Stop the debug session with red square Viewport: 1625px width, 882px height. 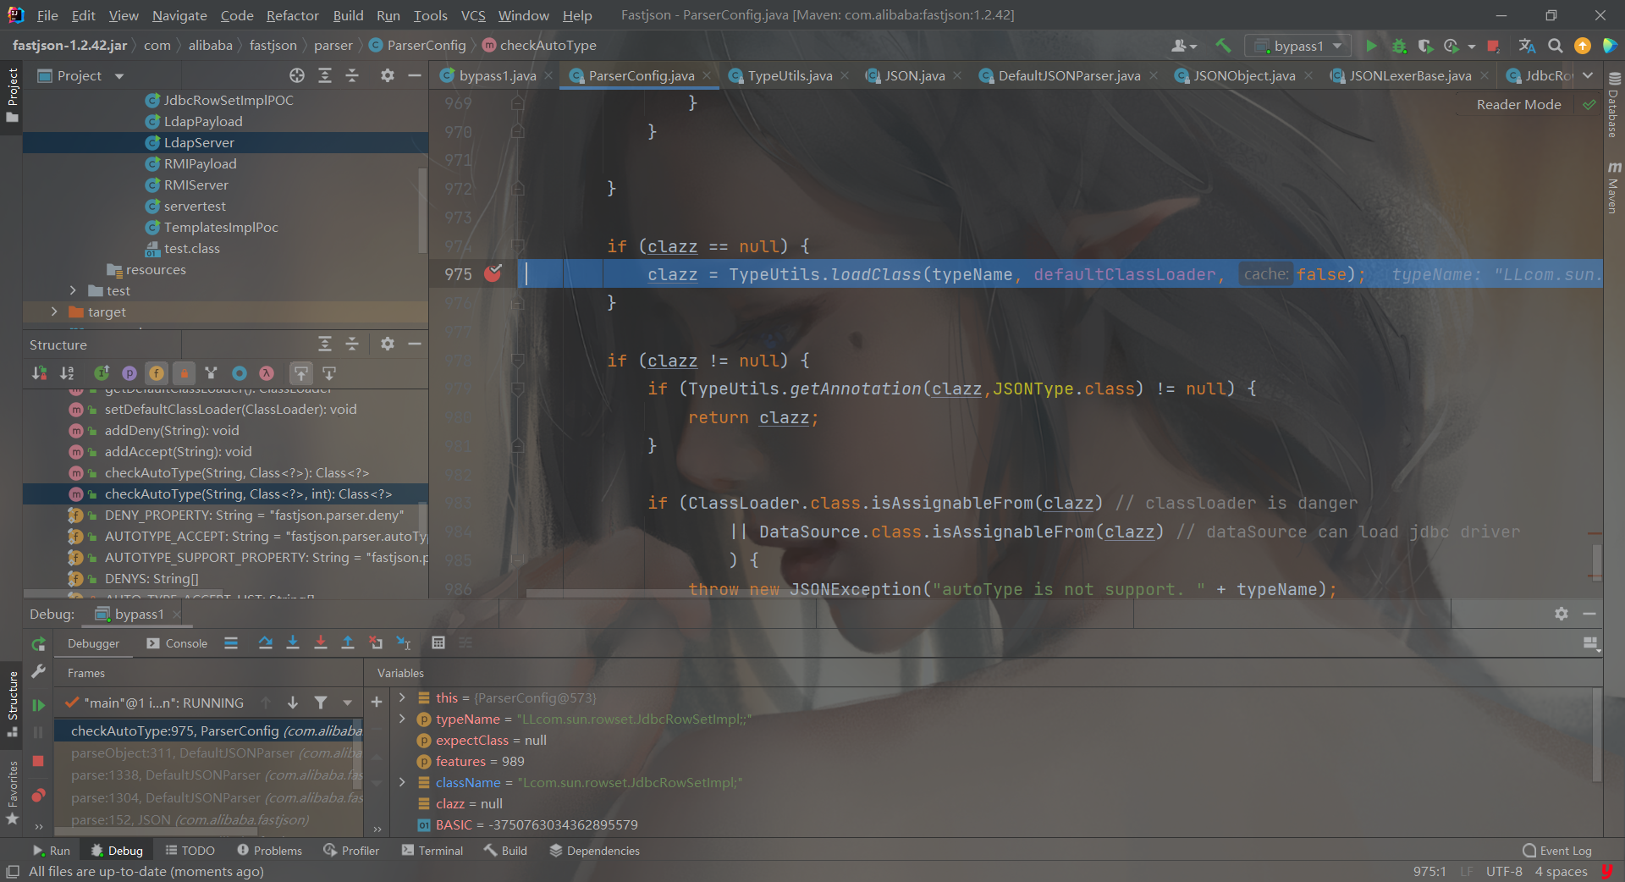(x=38, y=761)
